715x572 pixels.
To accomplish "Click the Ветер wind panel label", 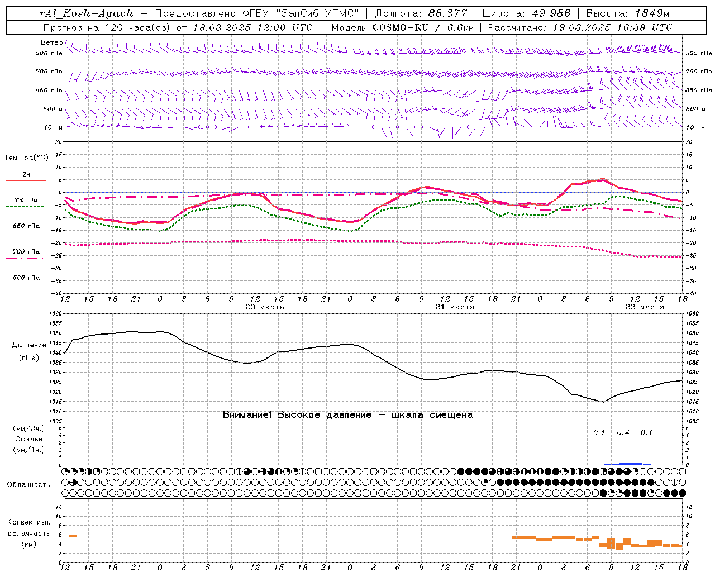I will pos(52,42).
